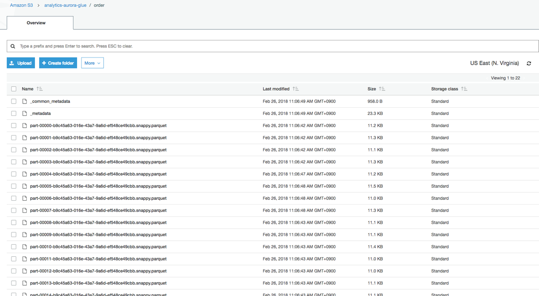Click 'US East (N. Virginia)' region text
Screen dimensions: 539x296
494,63
